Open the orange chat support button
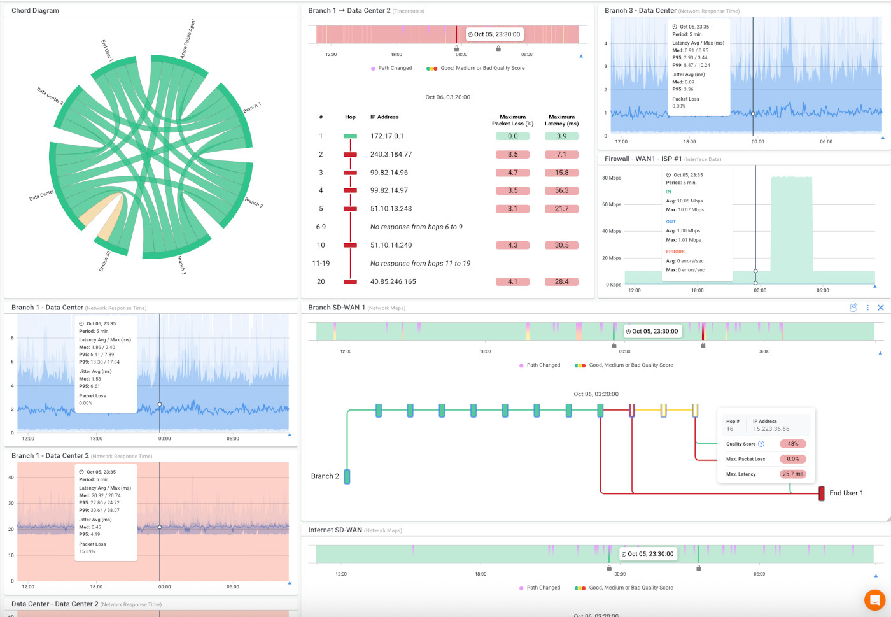 pyautogui.click(x=875, y=600)
